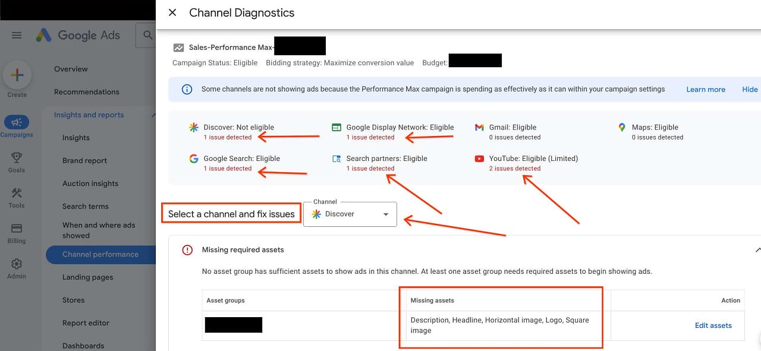Click Campaign Status: Eligible text
The height and width of the screenshot is (351, 761).
click(215, 63)
